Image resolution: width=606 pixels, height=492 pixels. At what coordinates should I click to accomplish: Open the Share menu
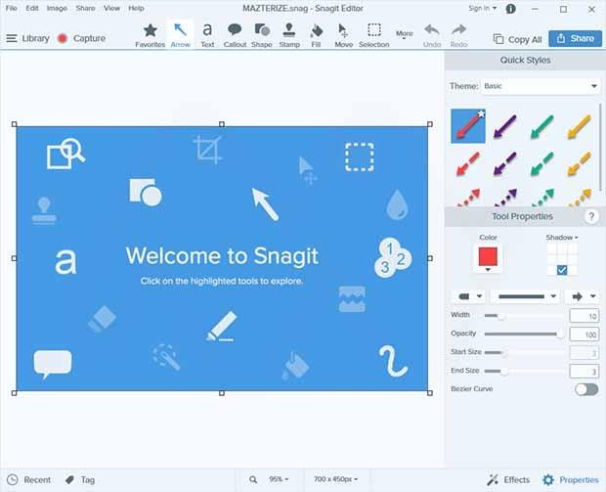[85, 8]
